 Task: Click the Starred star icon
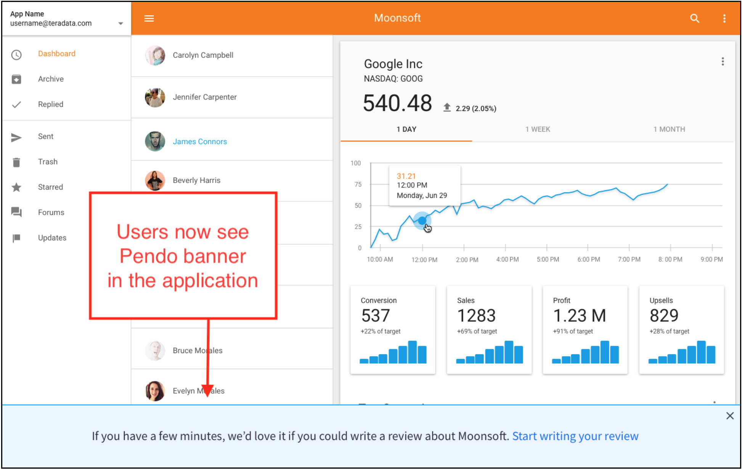pyautogui.click(x=16, y=187)
